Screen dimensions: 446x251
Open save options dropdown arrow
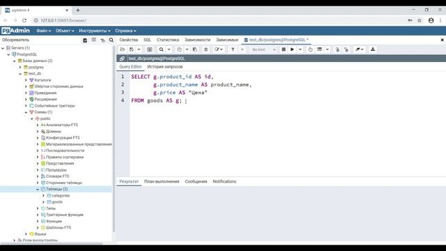[x=139, y=50]
